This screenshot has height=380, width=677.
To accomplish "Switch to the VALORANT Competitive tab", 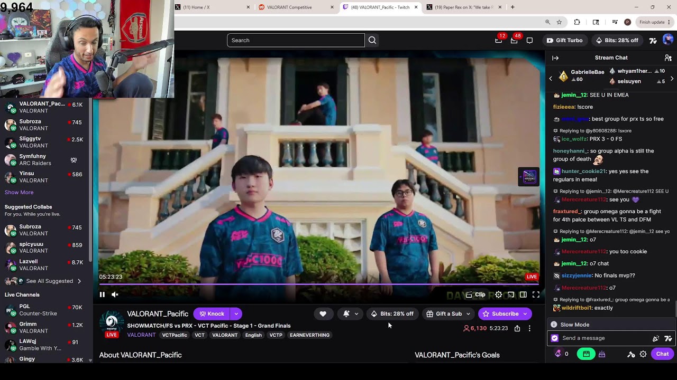I will click(x=296, y=7).
